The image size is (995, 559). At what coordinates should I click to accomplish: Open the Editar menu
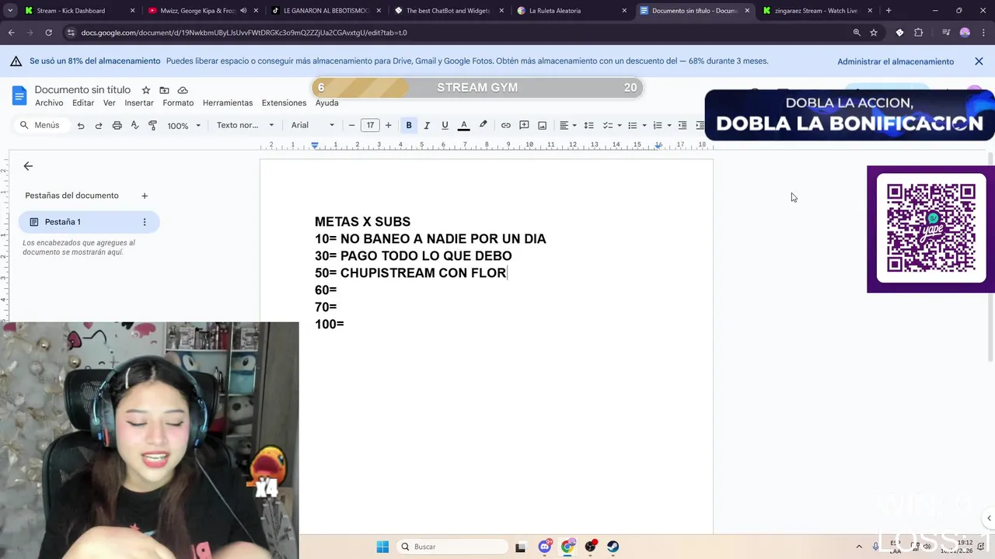click(83, 102)
